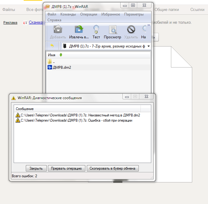Screen dimensions: 208x204
Task: Minimize the WinRAR main window
Action: pyautogui.click(x=125, y=5)
